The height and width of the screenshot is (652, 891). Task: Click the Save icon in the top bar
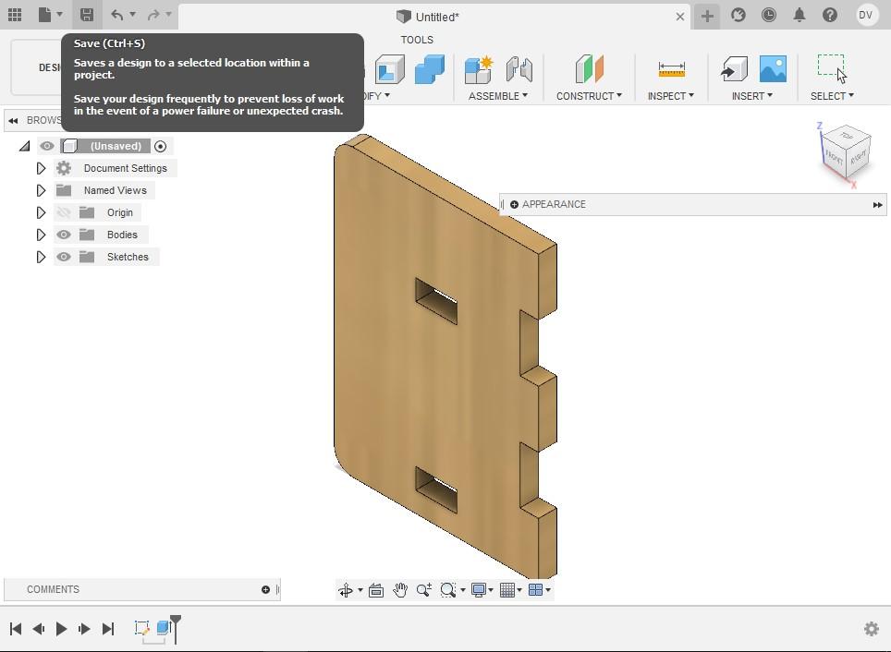point(87,15)
